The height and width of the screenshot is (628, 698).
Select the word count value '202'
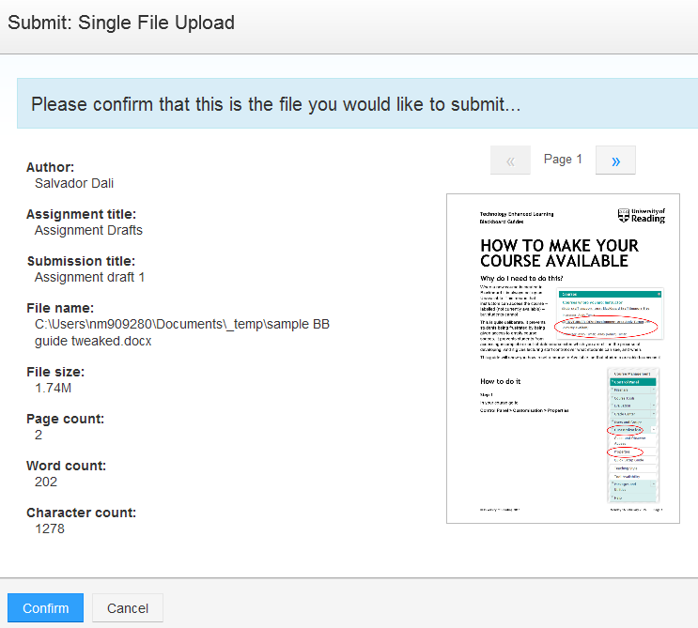point(46,482)
